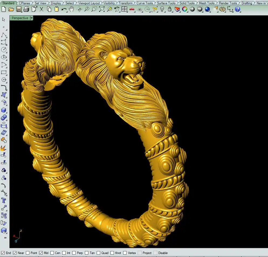
Task: Click the Quad osnap label
Action: [x=105, y=253]
